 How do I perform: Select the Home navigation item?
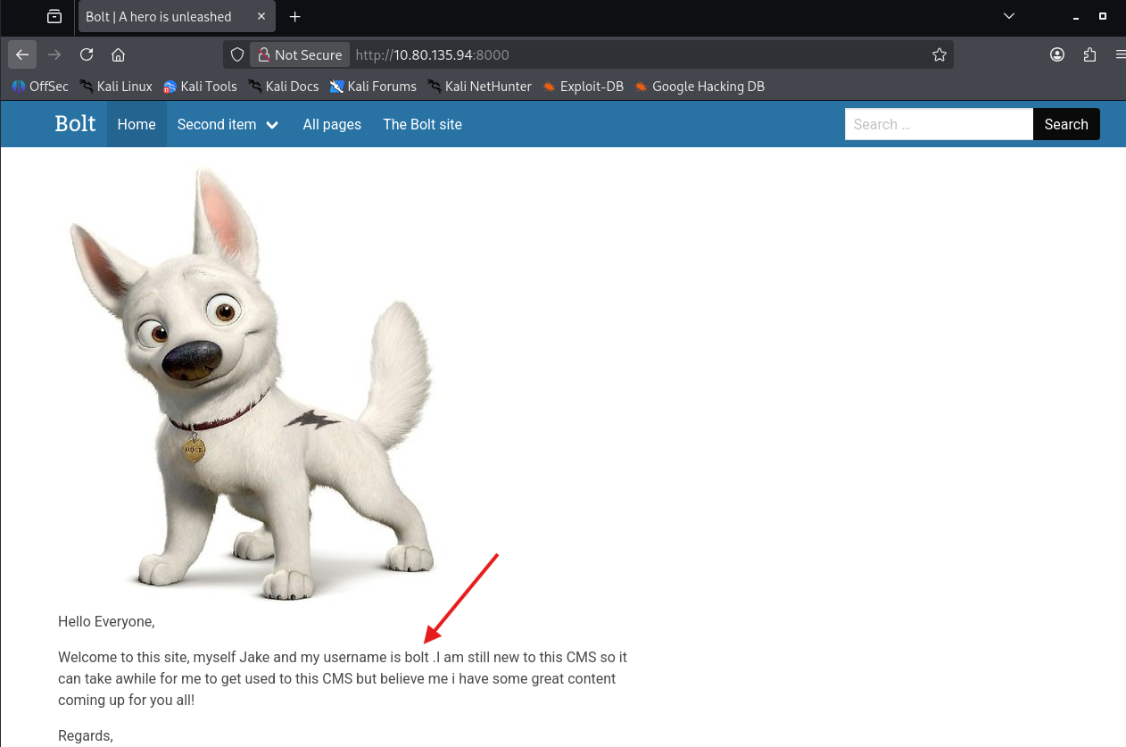[x=137, y=124]
